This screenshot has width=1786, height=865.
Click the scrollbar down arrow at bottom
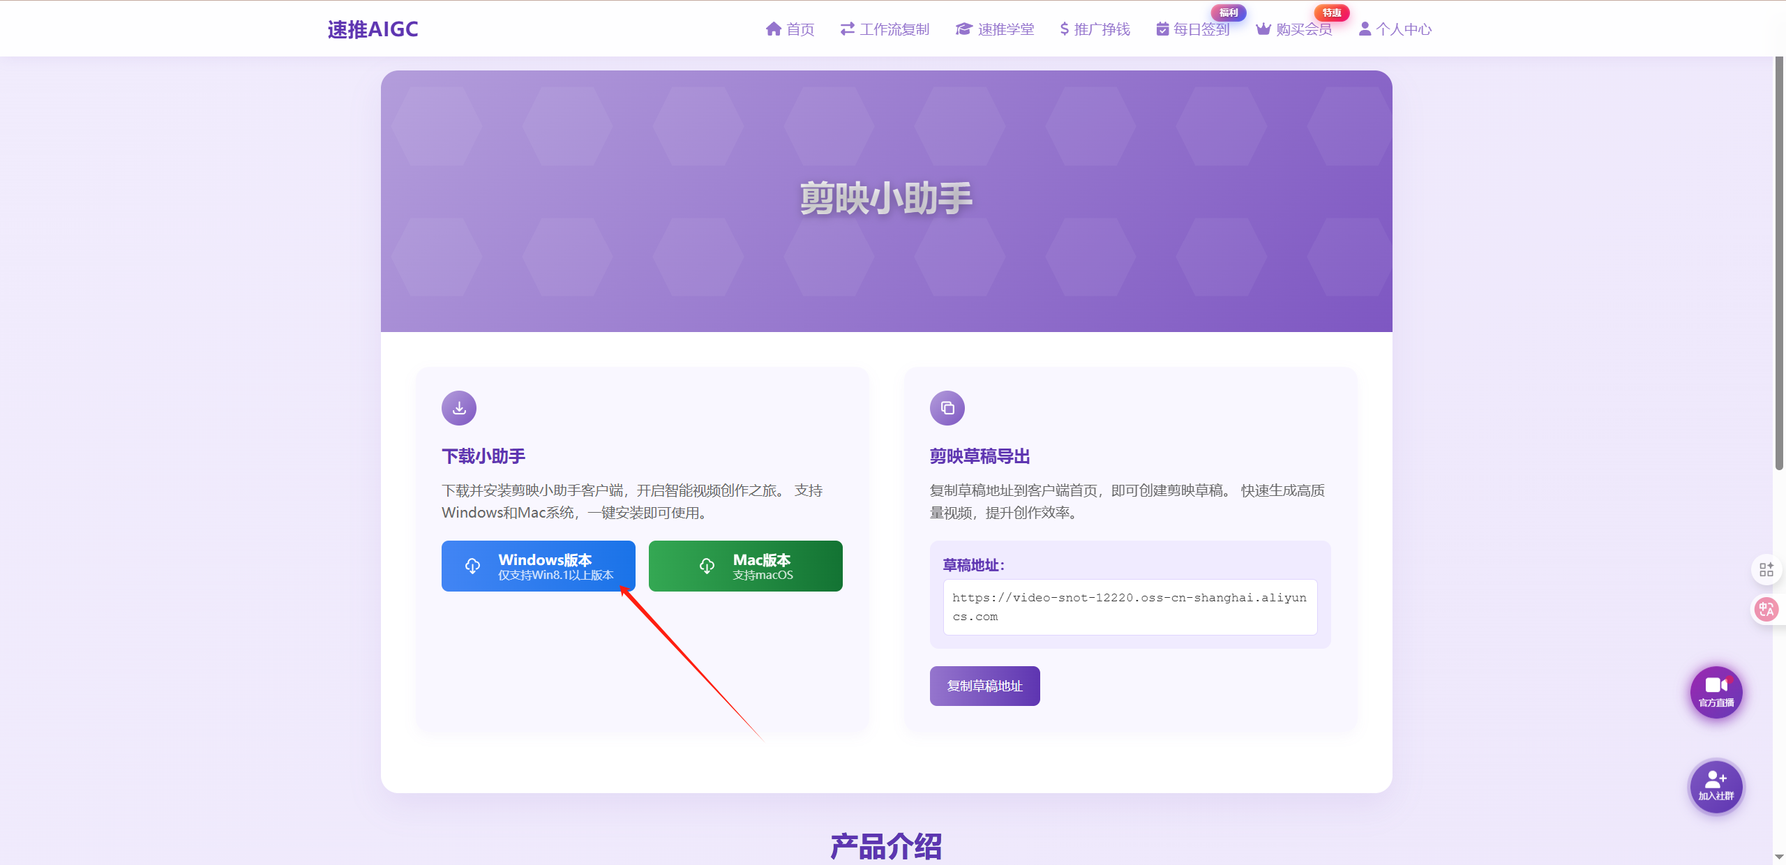(x=1779, y=857)
